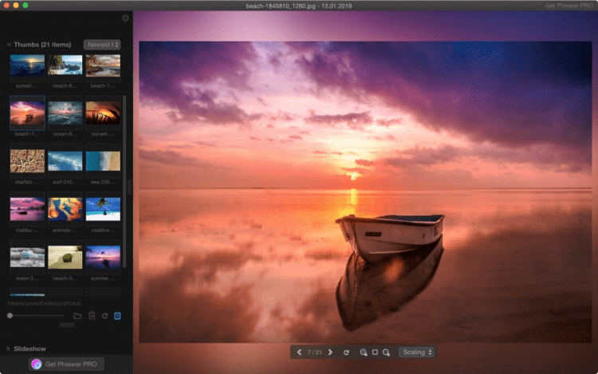This screenshot has height=374, width=598.
Task: Click the trash icon in the sidebar
Action: click(x=92, y=316)
